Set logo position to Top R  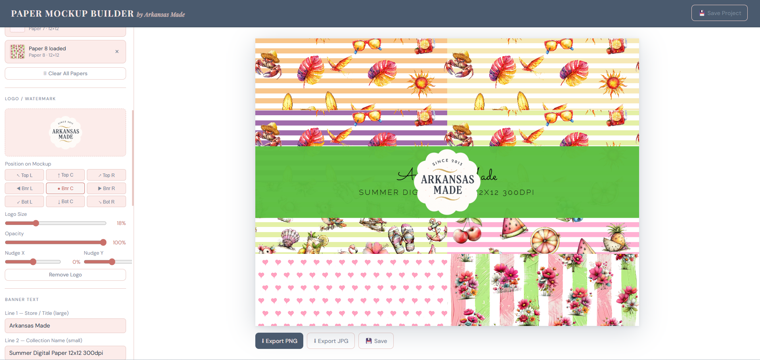pos(106,175)
